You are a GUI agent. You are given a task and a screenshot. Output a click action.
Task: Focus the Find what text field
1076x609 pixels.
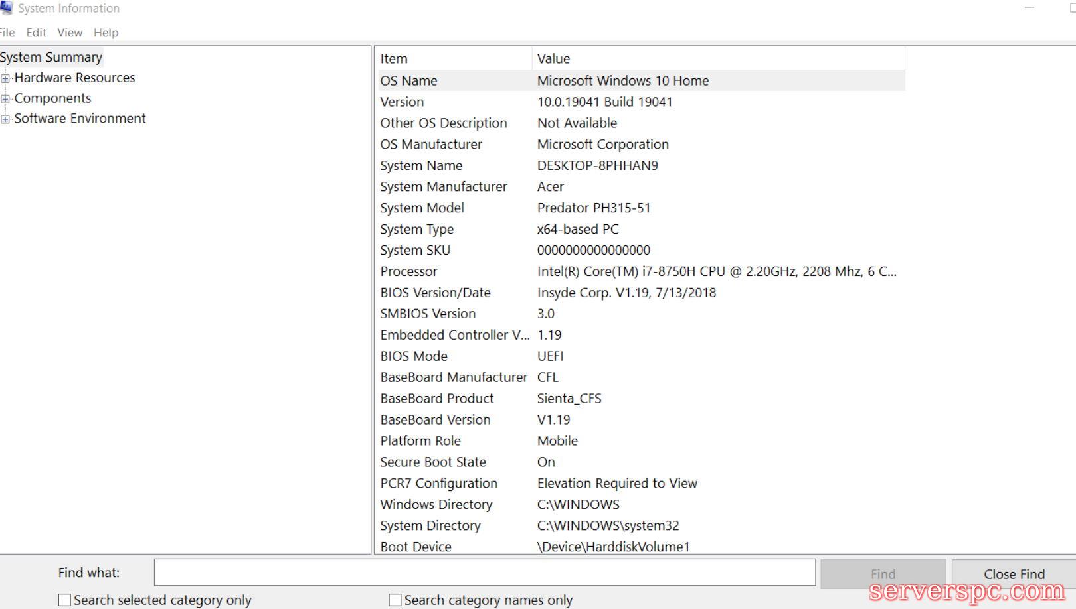484,573
